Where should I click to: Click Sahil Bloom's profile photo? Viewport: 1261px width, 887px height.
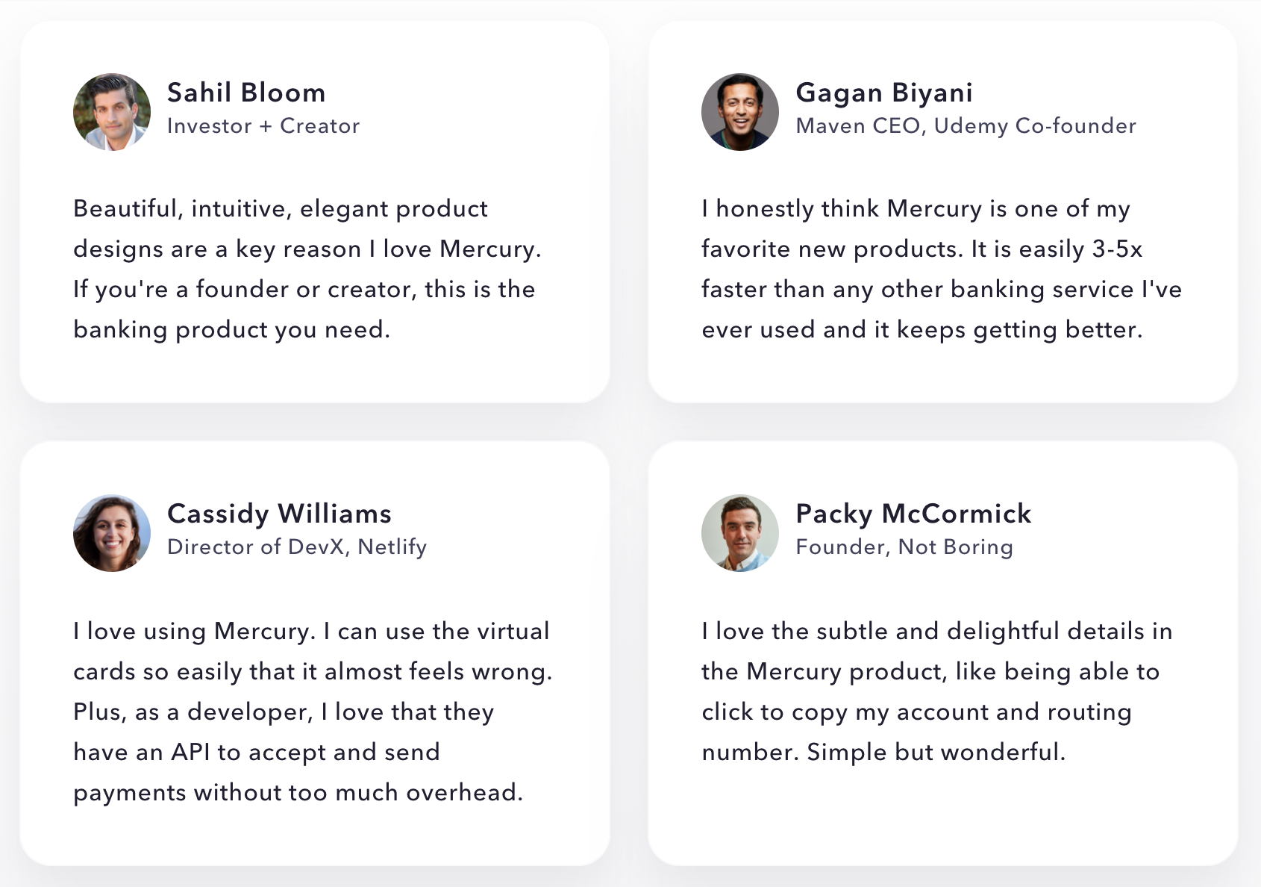pos(112,112)
